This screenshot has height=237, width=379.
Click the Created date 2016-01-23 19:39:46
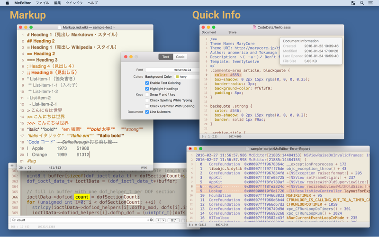click(321, 46)
